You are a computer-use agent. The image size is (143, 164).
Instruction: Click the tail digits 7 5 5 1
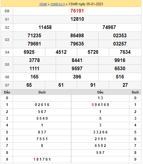42,139
